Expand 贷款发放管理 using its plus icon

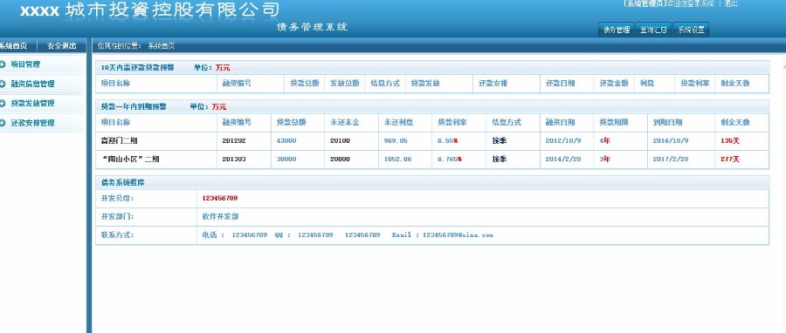(3, 104)
